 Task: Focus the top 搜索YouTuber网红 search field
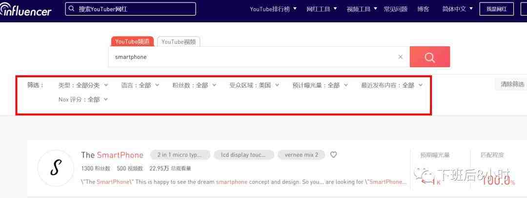[x=130, y=9]
